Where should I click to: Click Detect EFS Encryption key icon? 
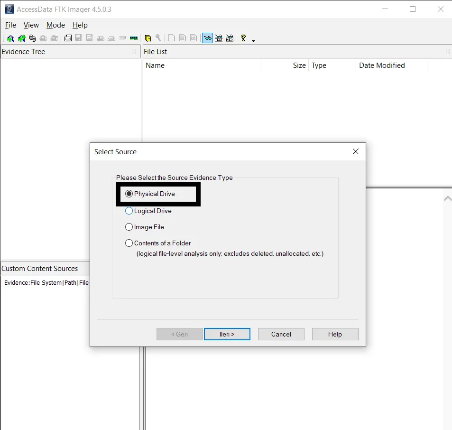tap(158, 38)
